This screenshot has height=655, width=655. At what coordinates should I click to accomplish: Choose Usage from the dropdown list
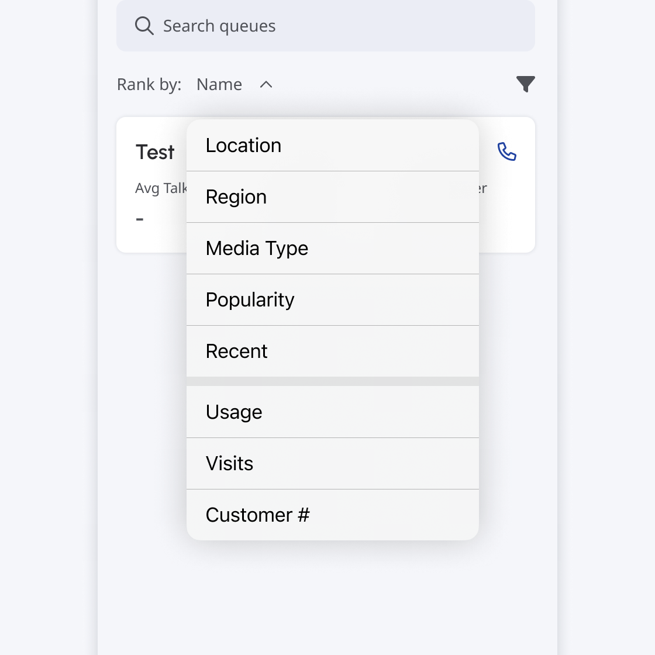pos(332,412)
